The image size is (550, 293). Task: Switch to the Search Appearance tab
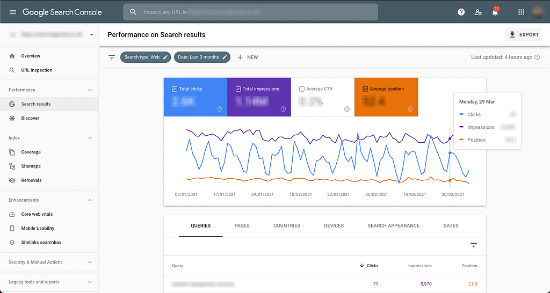394,226
